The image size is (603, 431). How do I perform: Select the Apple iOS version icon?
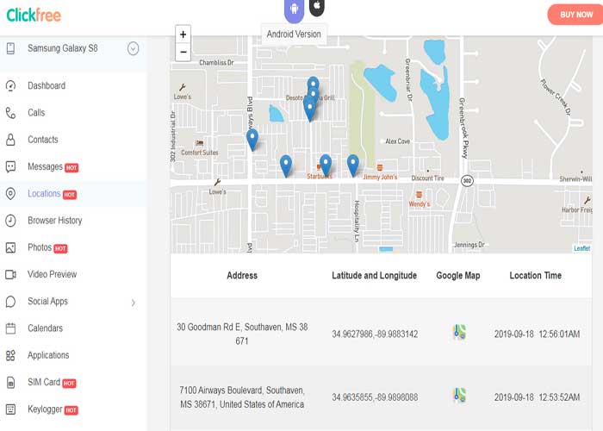tap(317, 7)
